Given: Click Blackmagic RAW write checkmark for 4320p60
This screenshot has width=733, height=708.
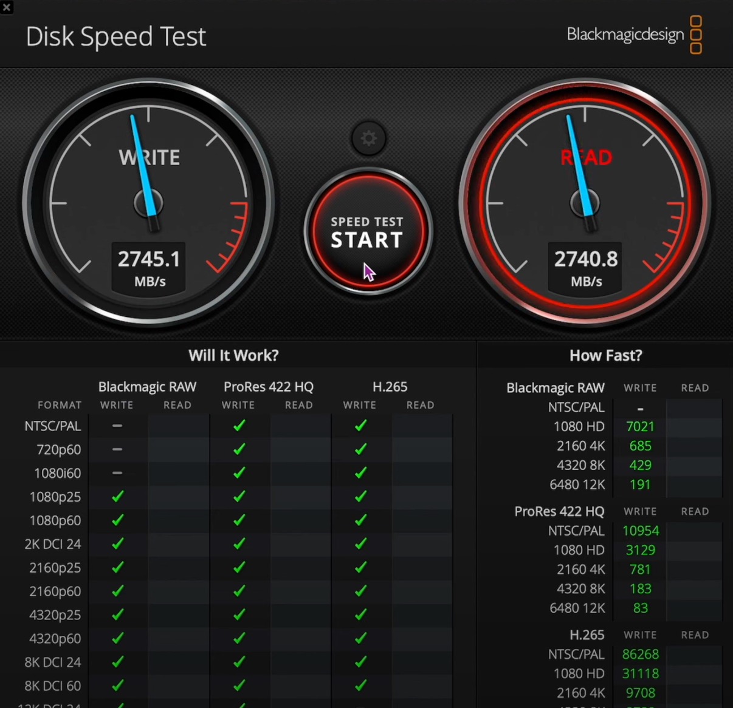Looking at the screenshot, I should [118, 638].
